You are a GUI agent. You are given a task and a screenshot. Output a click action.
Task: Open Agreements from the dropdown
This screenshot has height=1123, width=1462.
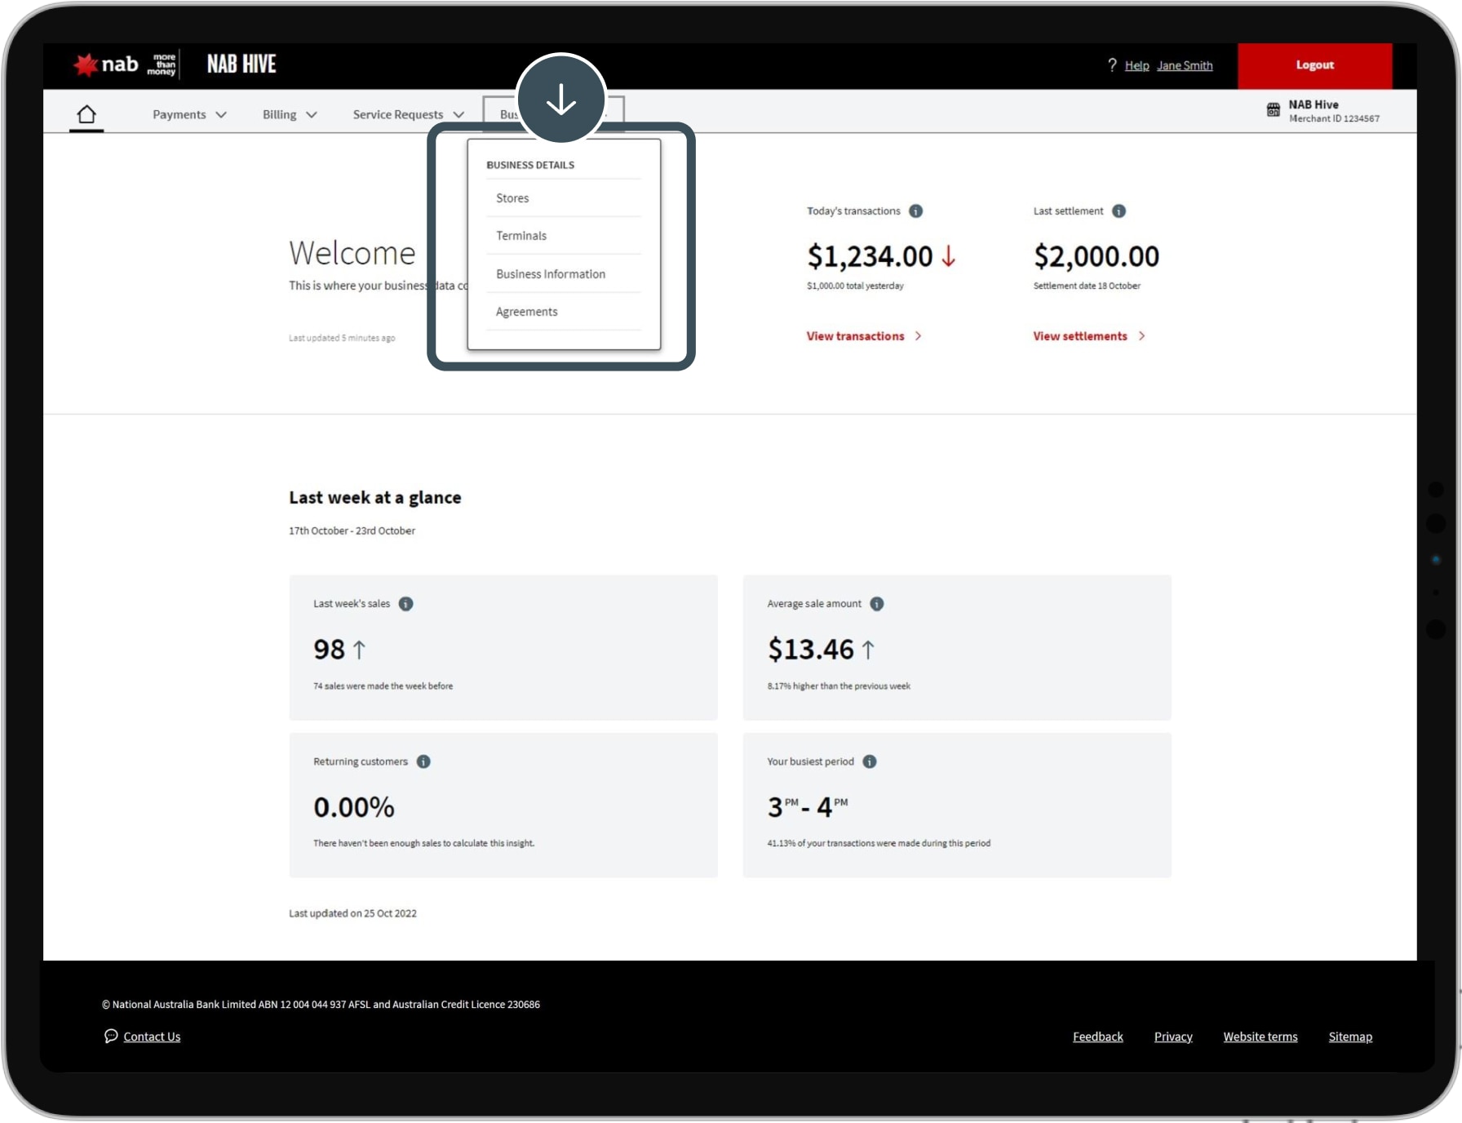click(527, 312)
